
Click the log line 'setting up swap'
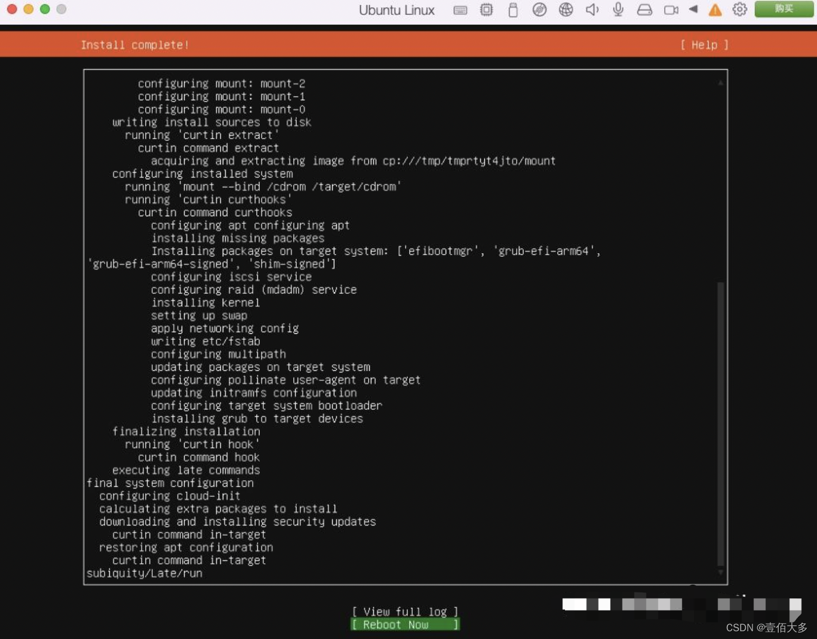pyautogui.click(x=199, y=315)
